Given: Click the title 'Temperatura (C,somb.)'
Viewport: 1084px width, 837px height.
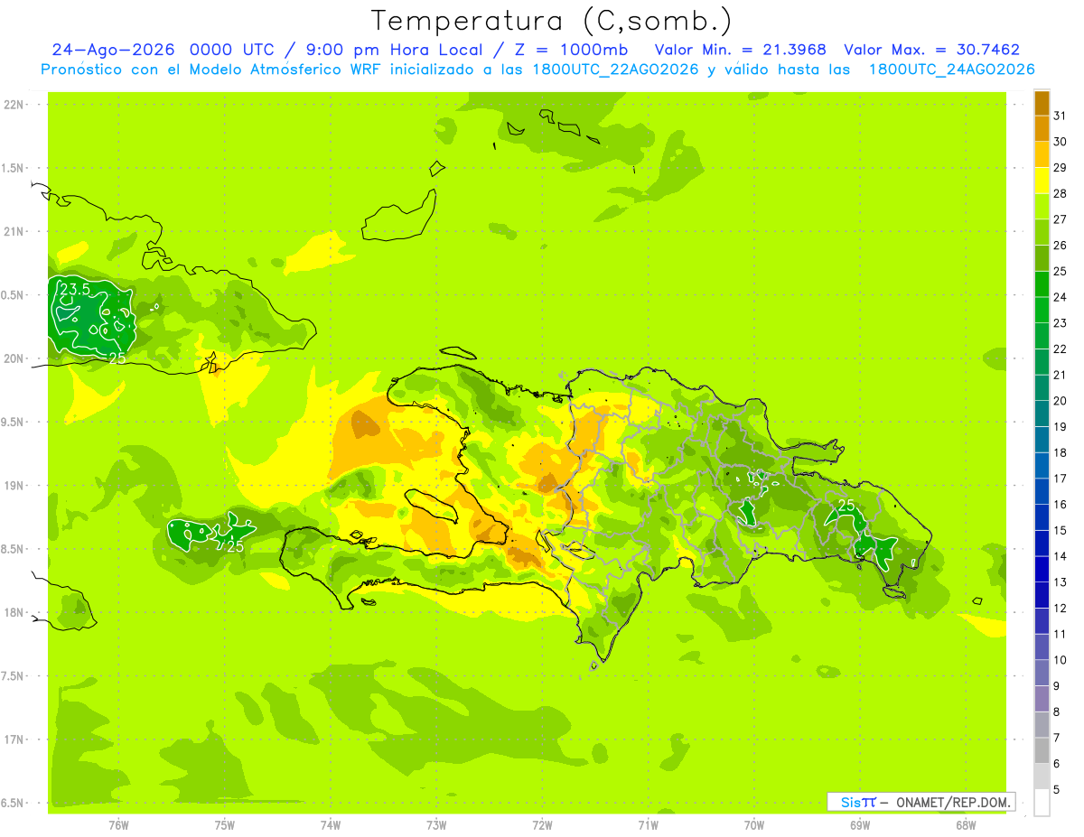Looking at the screenshot, I should click(552, 21).
